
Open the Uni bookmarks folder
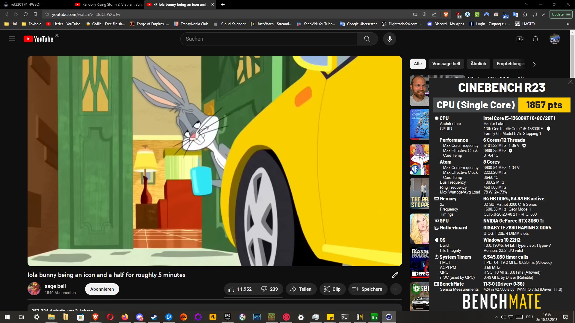(x=10, y=24)
